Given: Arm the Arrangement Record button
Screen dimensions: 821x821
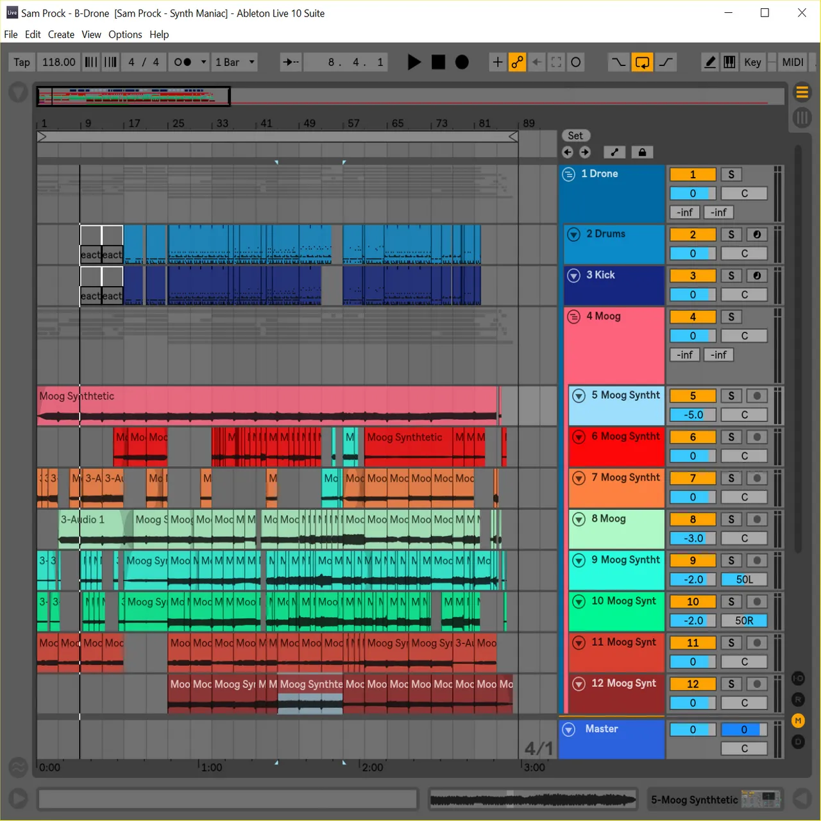Looking at the screenshot, I should (x=462, y=62).
